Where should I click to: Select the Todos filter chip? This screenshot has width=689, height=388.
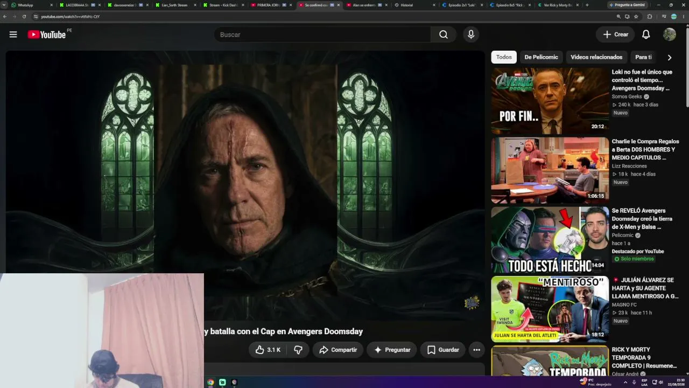pos(504,57)
